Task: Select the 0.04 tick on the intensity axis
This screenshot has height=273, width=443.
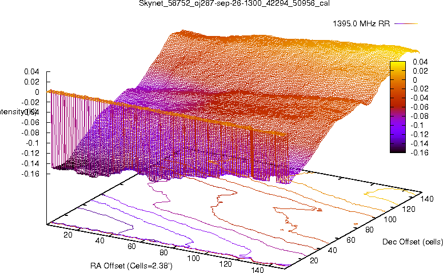Action: pos(31,71)
